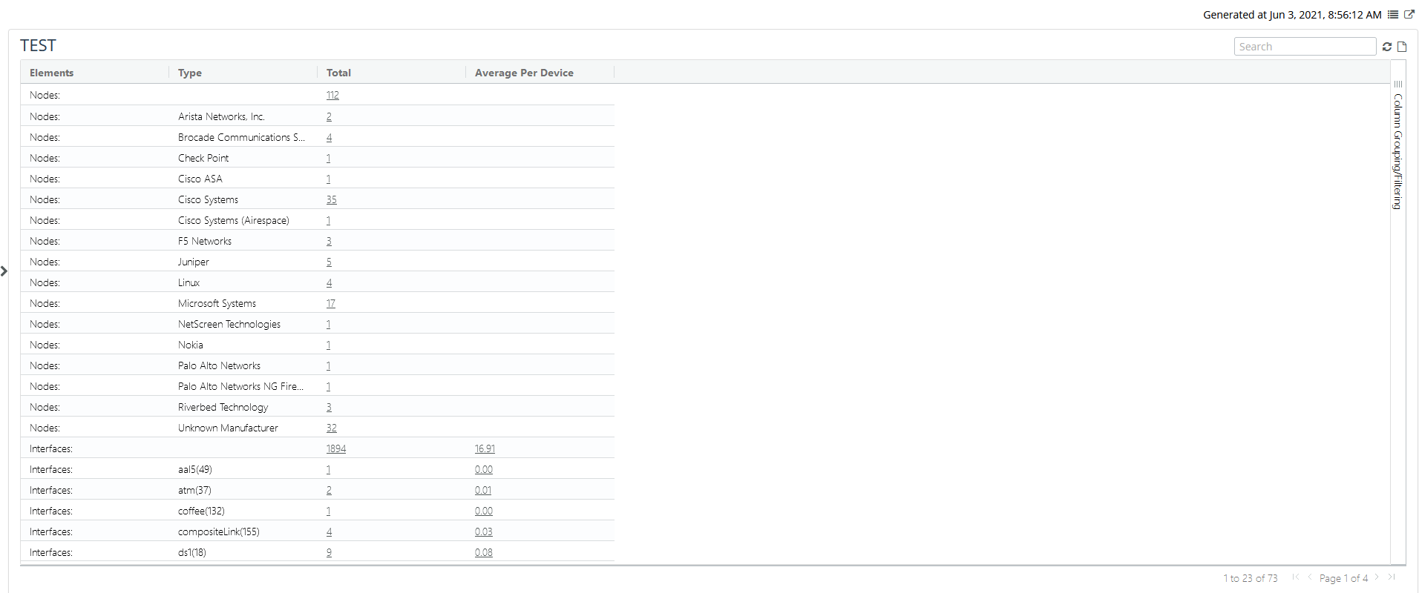This screenshot has width=1419, height=593.
Task: Open Column Grouping/Filtering side panel
Action: point(1397,148)
